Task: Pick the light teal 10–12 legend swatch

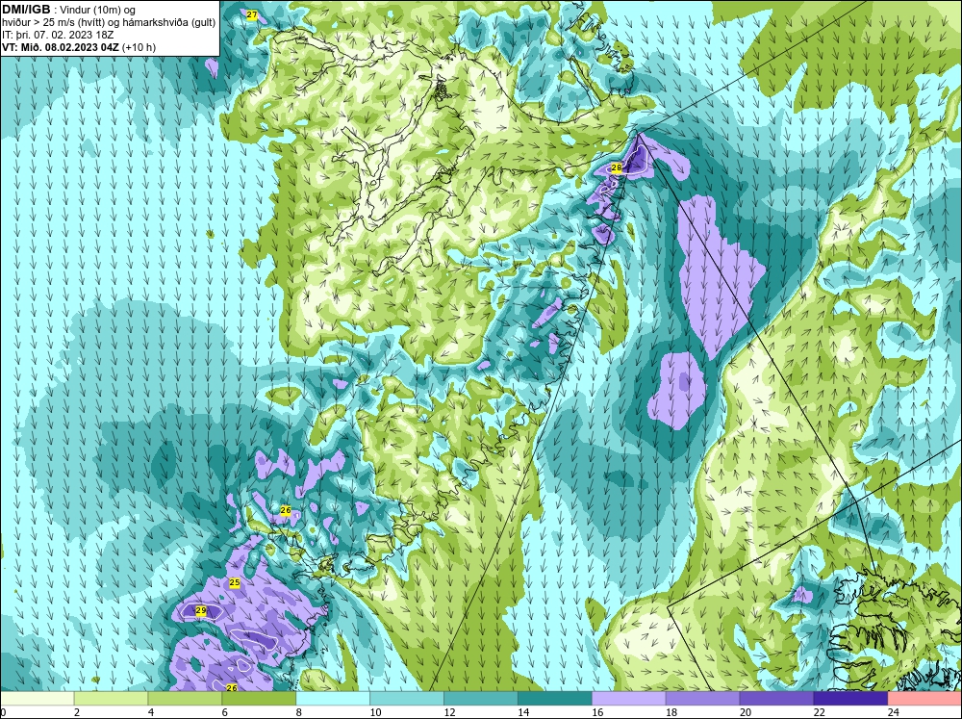Action: tap(407, 699)
